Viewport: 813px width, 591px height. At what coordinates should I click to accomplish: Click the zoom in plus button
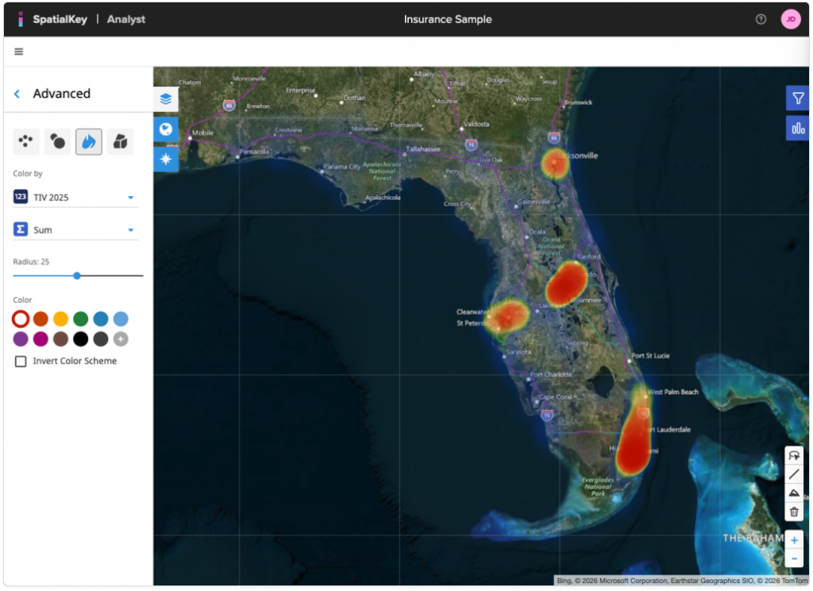(793, 539)
